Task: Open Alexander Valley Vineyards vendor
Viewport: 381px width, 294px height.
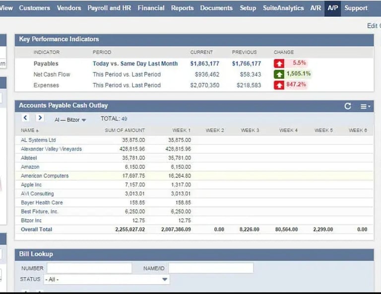Action: click(51, 149)
